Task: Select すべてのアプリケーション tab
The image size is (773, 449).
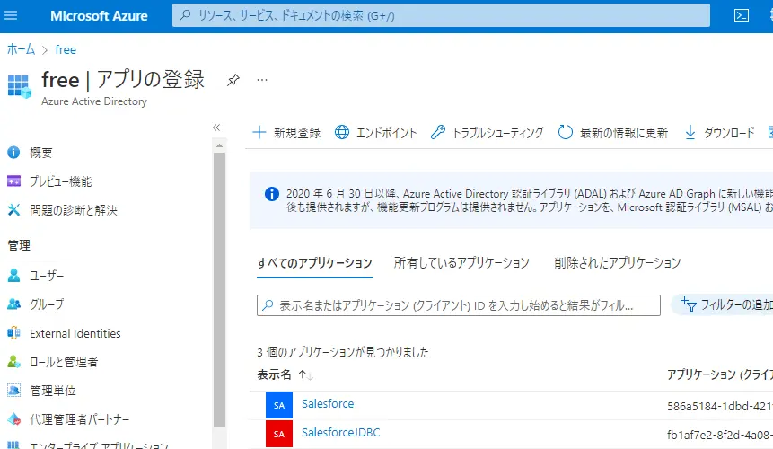Action: [x=314, y=263]
